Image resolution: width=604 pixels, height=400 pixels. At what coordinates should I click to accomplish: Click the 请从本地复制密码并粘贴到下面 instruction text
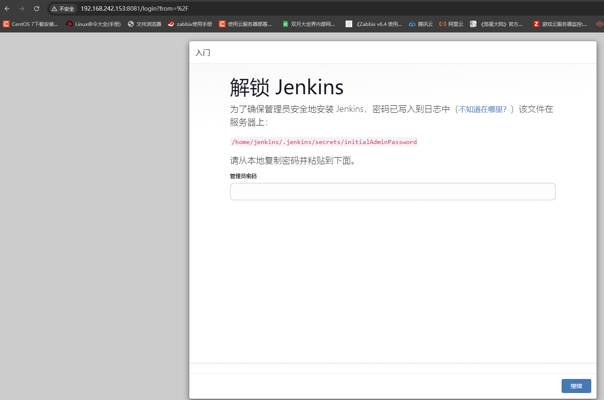pos(293,160)
